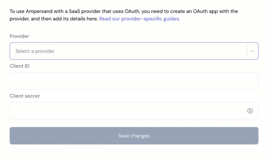
Task: Click the Client ID field label
Action: [19, 66]
